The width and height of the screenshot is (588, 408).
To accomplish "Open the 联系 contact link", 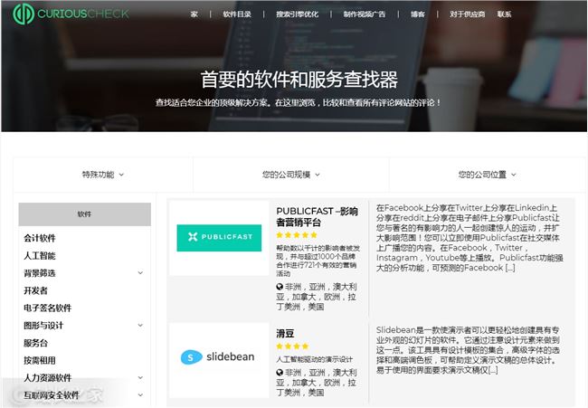I will (505, 14).
